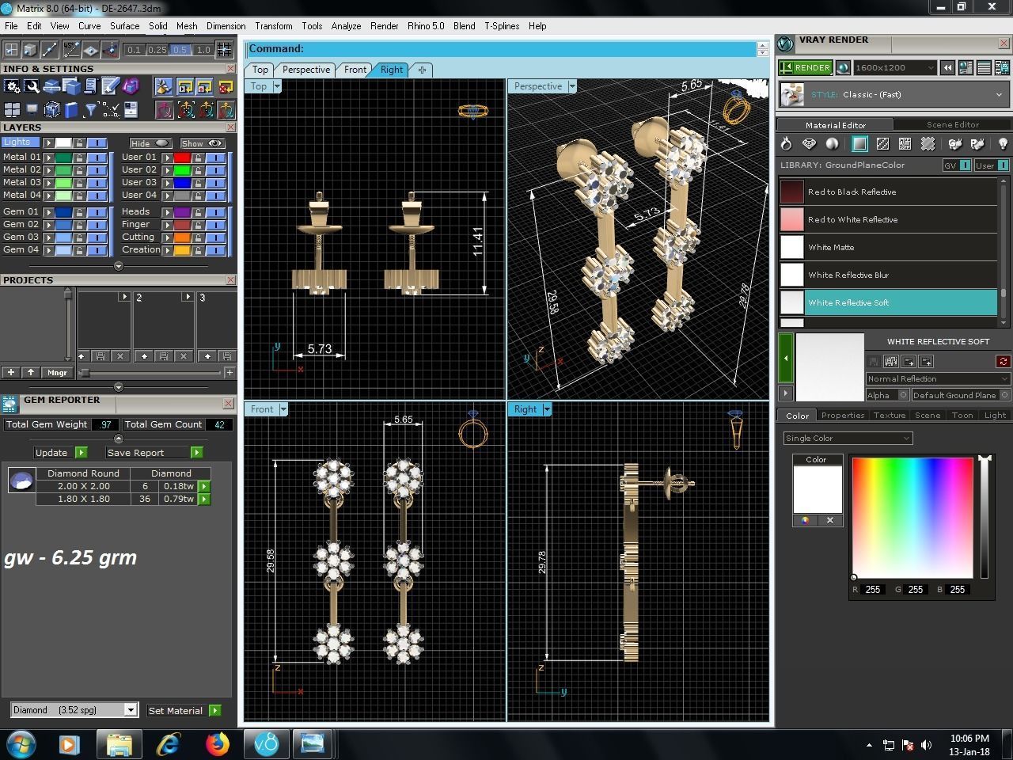Switch to the Perspective viewport tab
1013x760 pixels.
coord(306,70)
